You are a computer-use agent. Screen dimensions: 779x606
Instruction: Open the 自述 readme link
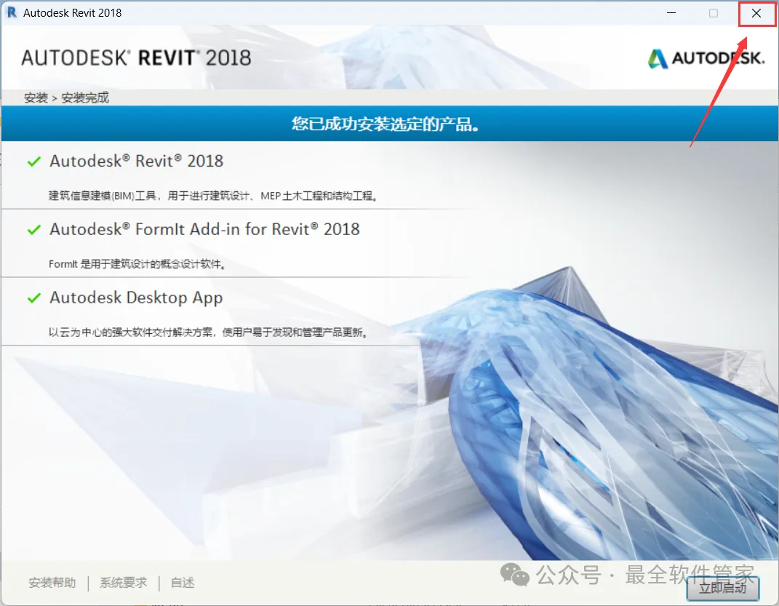click(x=183, y=582)
